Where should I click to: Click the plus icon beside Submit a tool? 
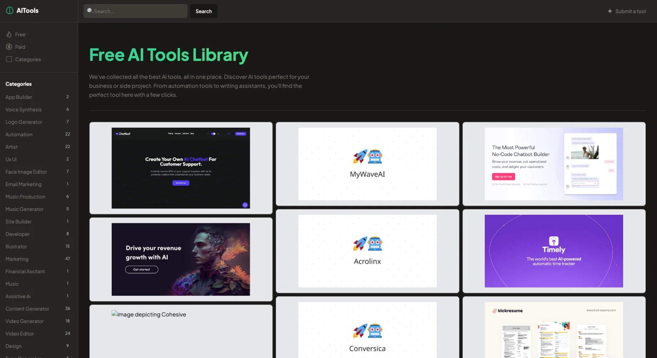coord(610,11)
